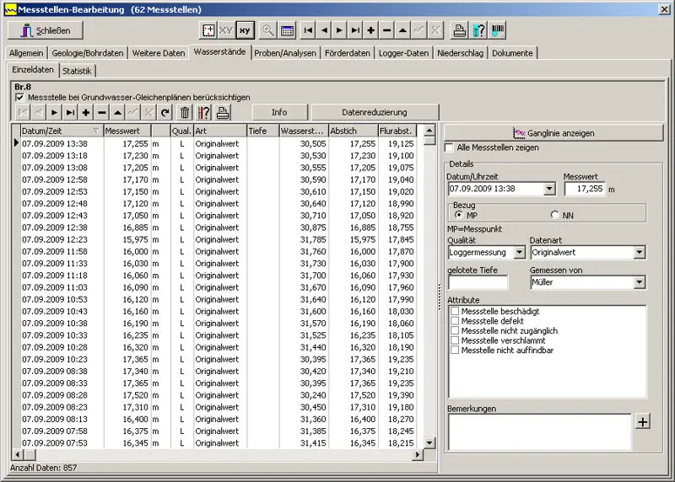
Task: Open the Dokumente tab
Action: pyautogui.click(x=512, y=53)
